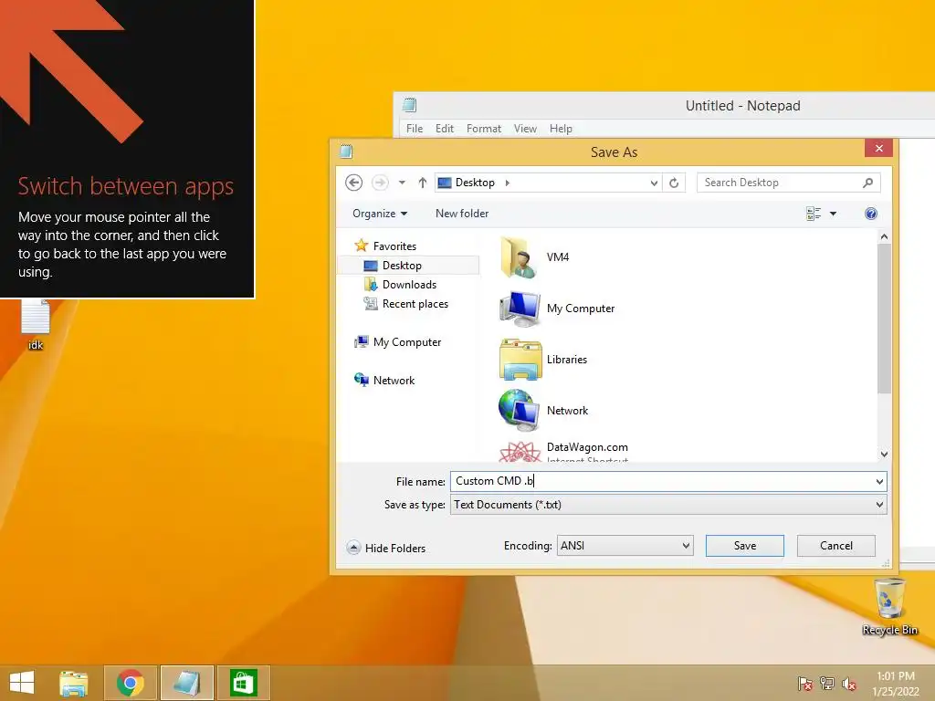Screen dimensions: 935x701
Task: Change your view icon button
Action: coord(814,214)
